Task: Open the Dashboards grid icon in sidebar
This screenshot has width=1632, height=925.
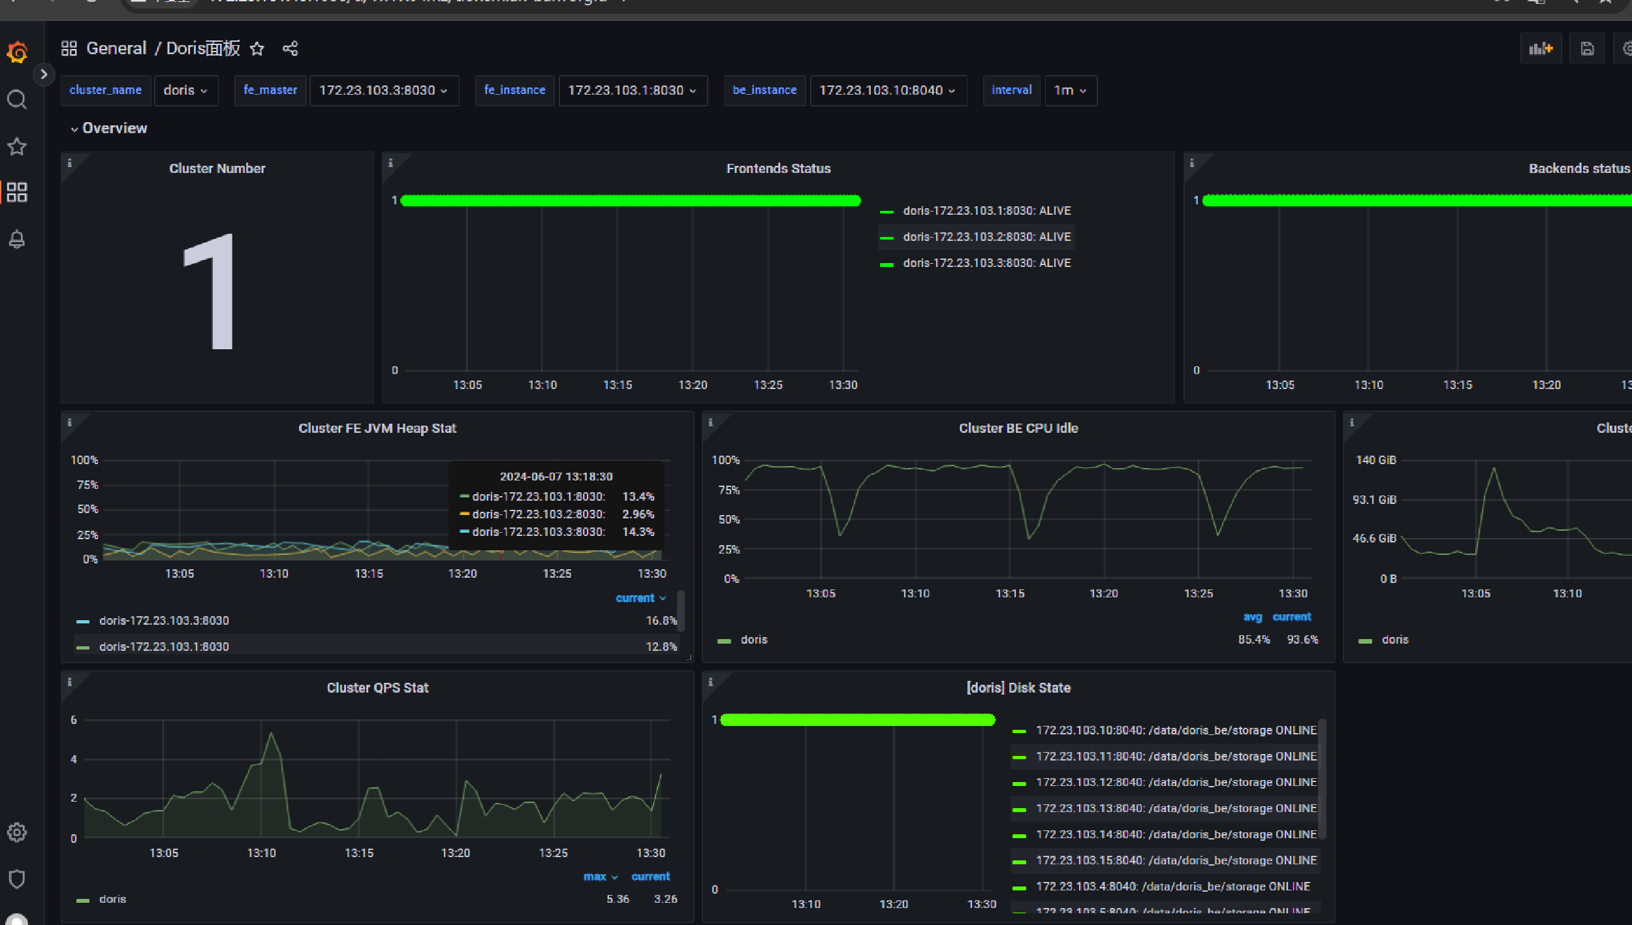Action: [17, 192]
